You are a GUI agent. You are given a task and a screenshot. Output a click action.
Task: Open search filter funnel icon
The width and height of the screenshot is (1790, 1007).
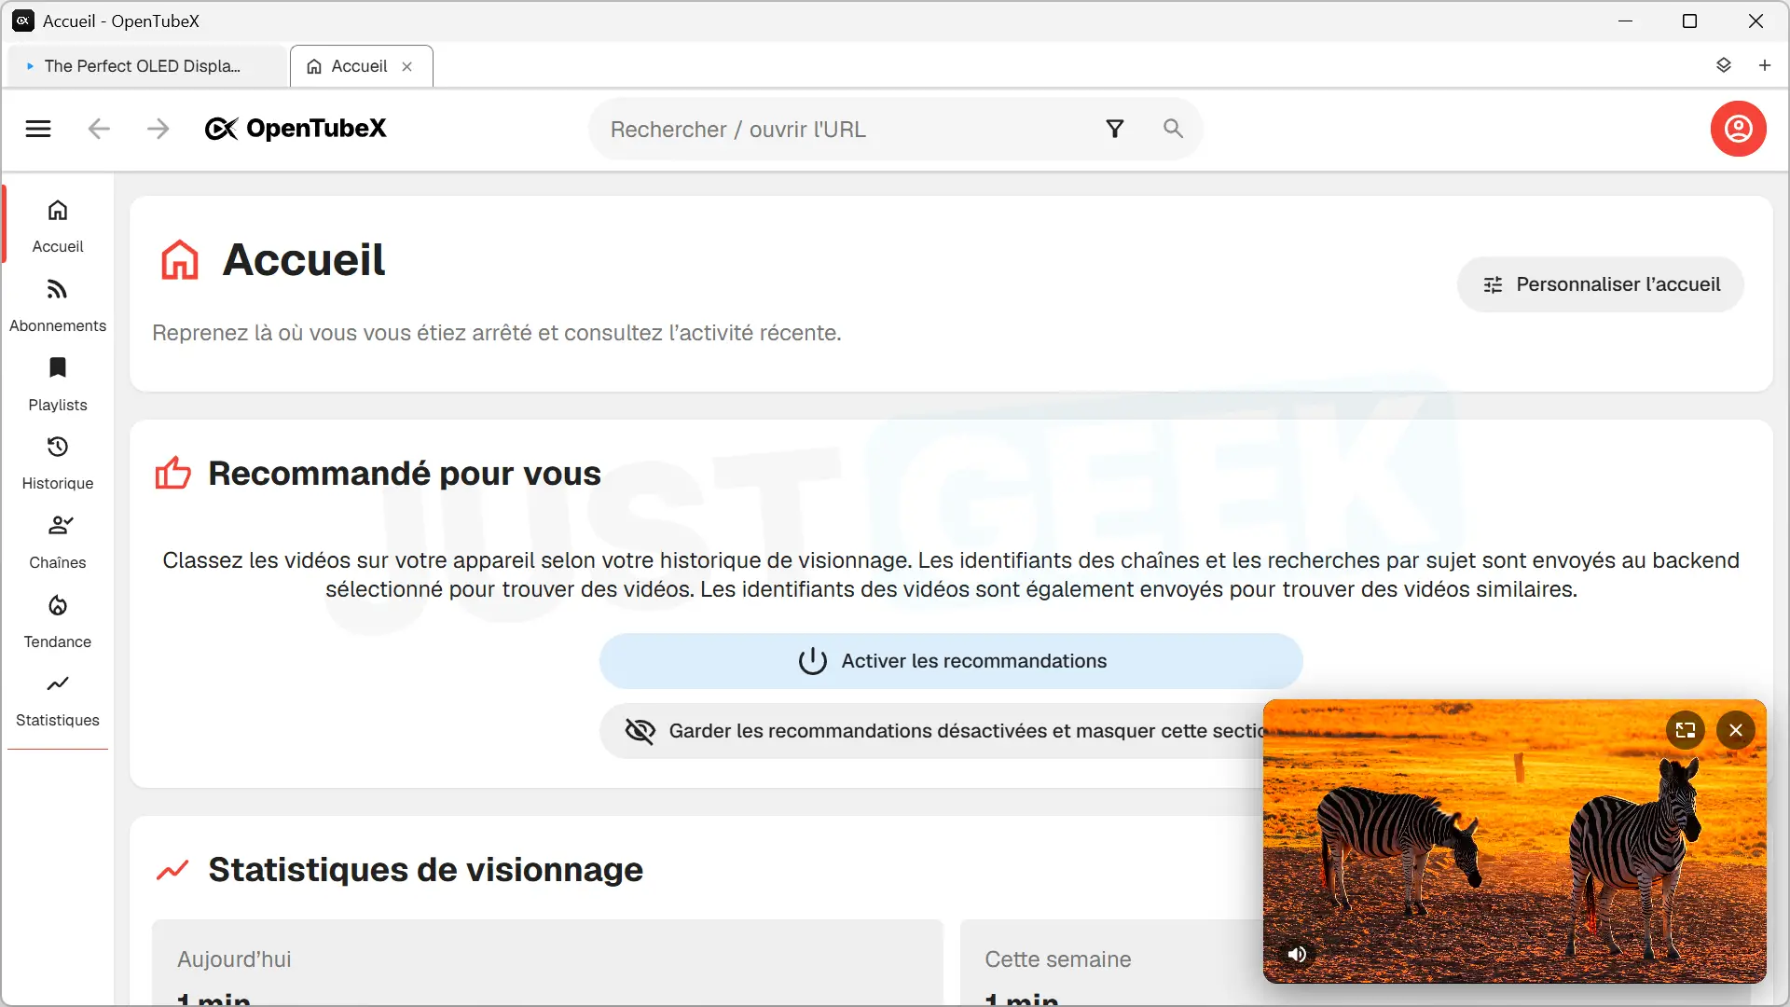tap(1114, 129)
